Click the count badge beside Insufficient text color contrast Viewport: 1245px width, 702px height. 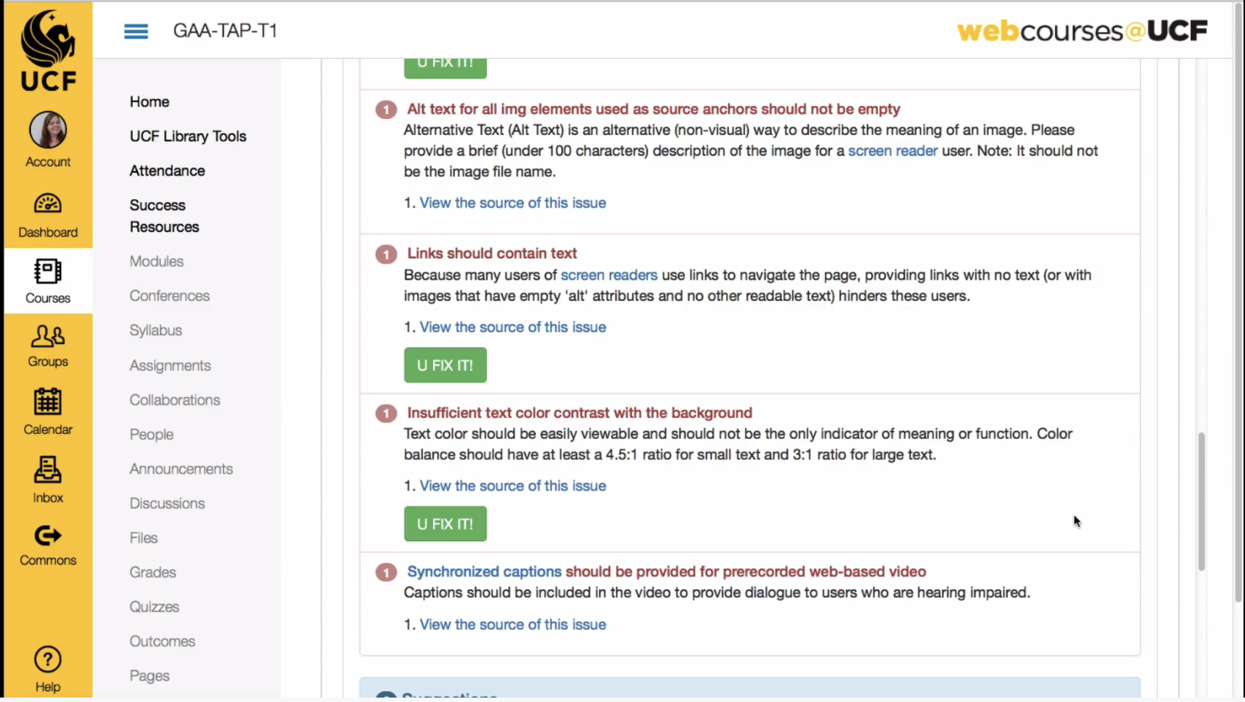tap(386, 413)
